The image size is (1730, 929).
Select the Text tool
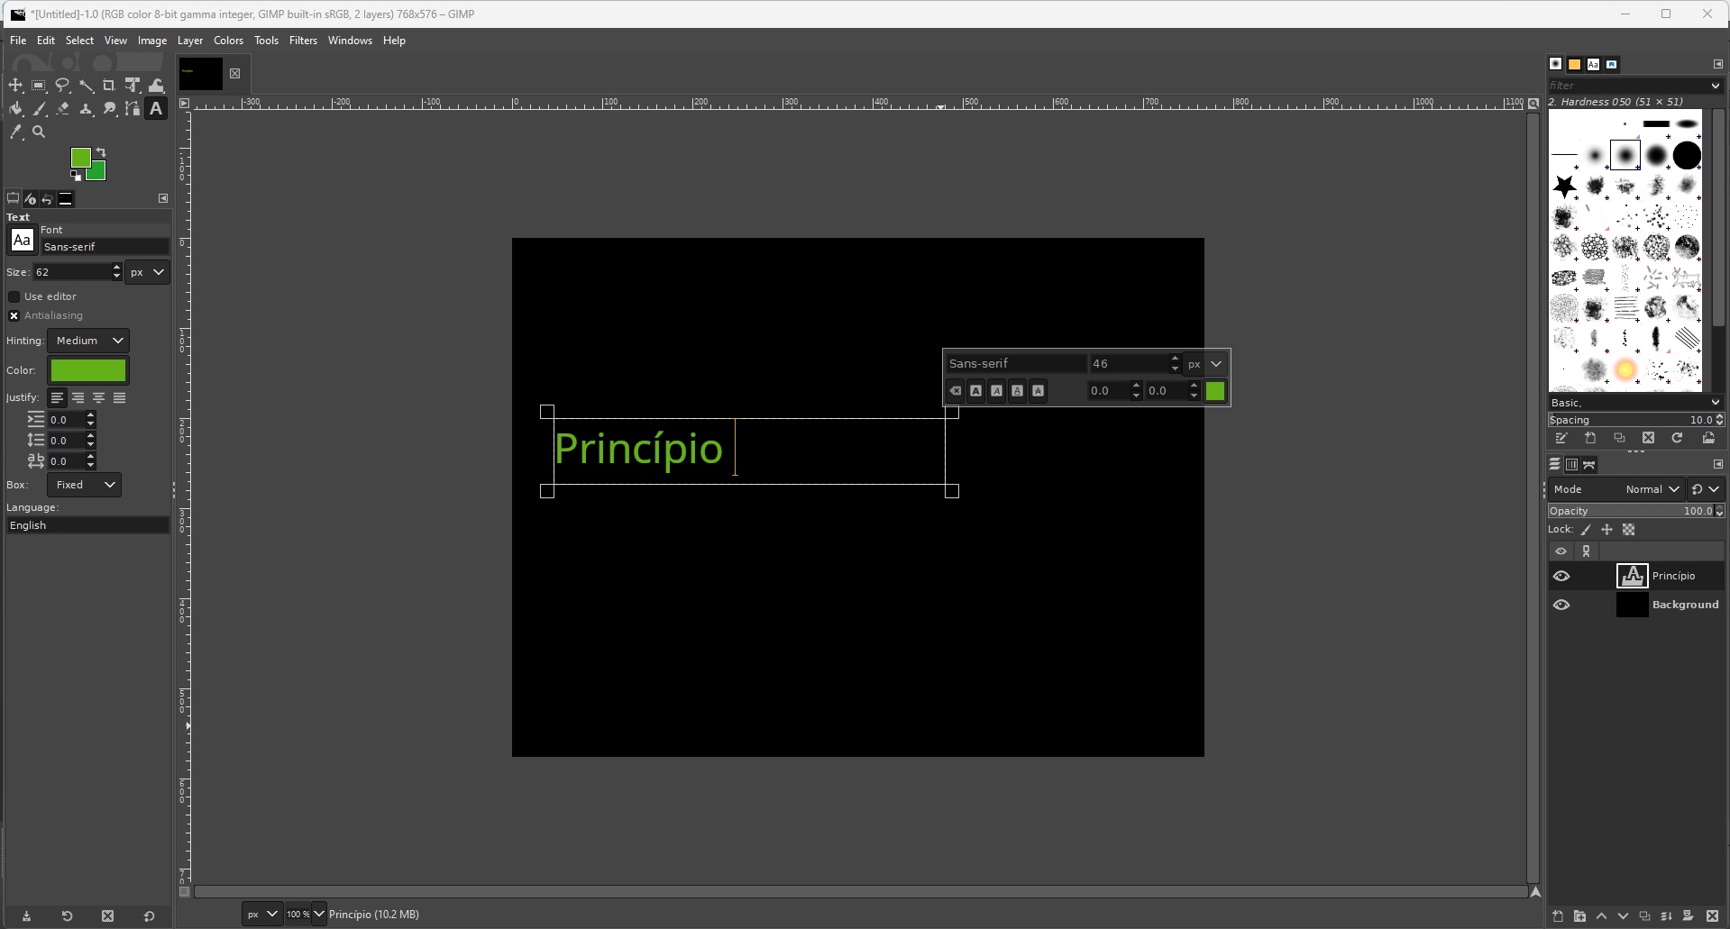click(156, 109)
